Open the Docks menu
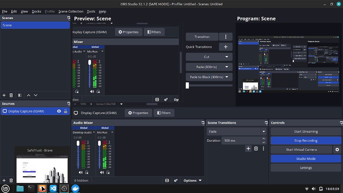 [36, 11]
